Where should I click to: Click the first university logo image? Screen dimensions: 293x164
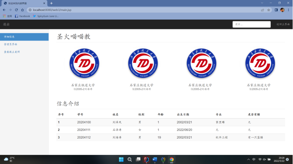[x=84, y=63]
